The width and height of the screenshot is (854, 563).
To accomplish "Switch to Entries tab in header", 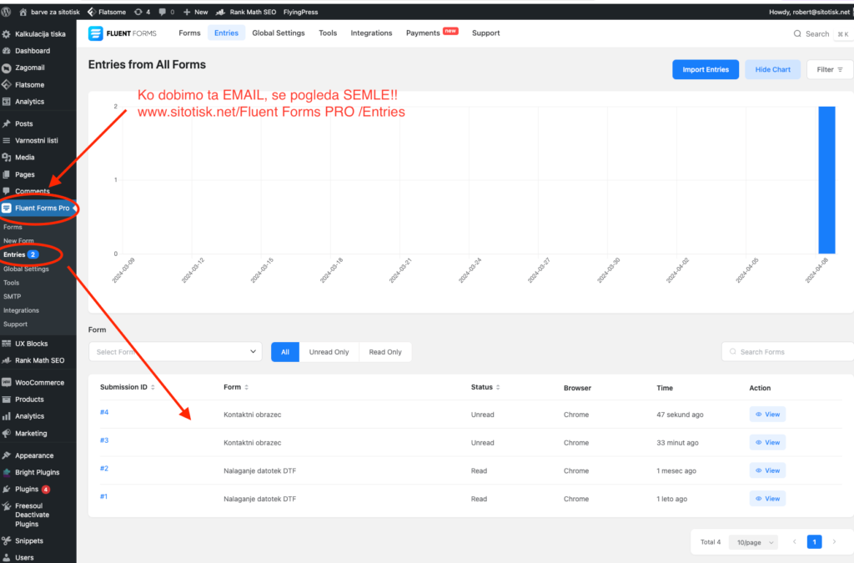I will pyautogui.click(x=226, y=33).
